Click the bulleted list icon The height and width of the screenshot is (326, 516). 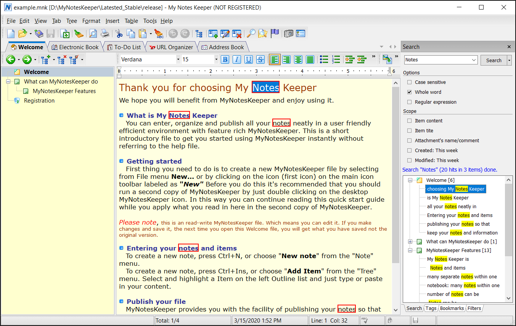pyautogui.click(x=324, y=59)
